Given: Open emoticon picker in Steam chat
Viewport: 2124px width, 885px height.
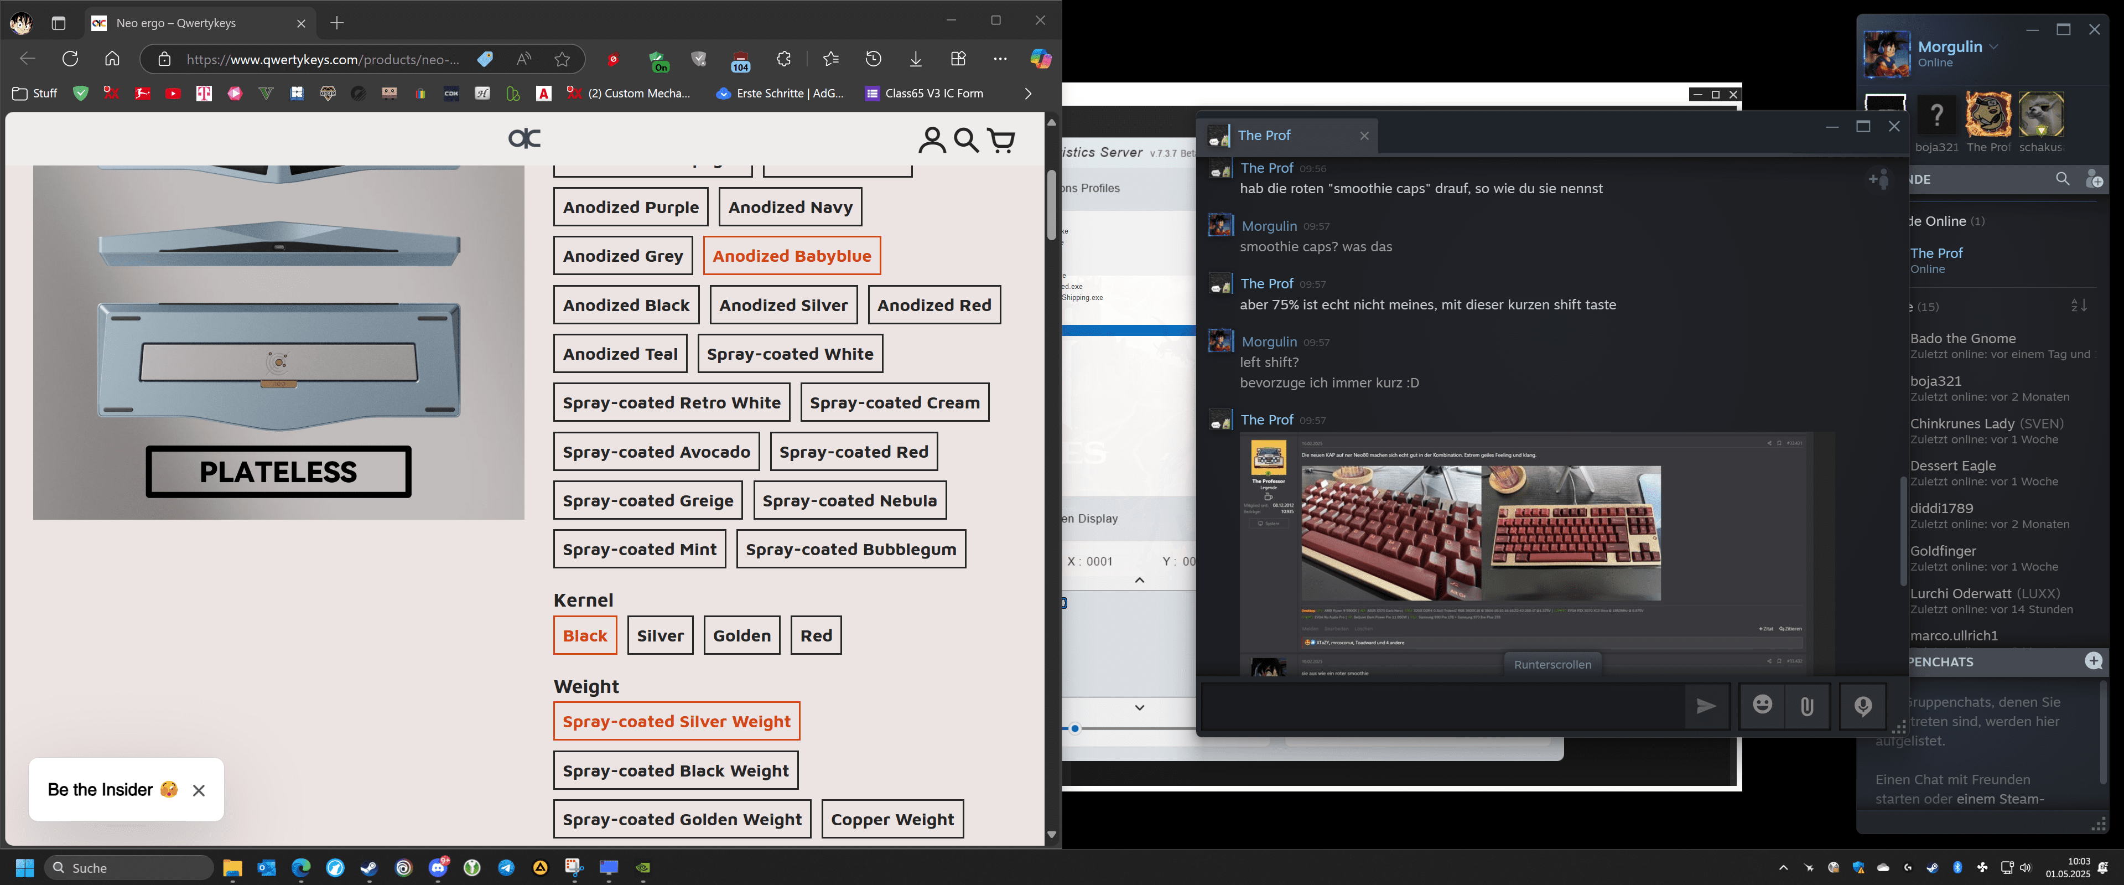Looking at the screenshot, I should 1762,705.
